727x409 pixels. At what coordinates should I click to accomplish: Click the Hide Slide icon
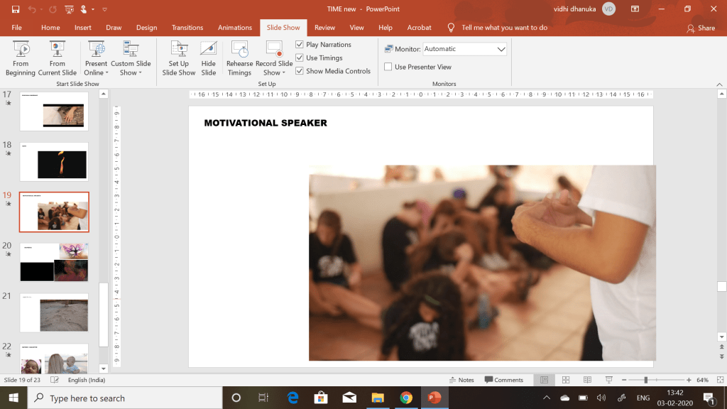(x=208, y=58)
